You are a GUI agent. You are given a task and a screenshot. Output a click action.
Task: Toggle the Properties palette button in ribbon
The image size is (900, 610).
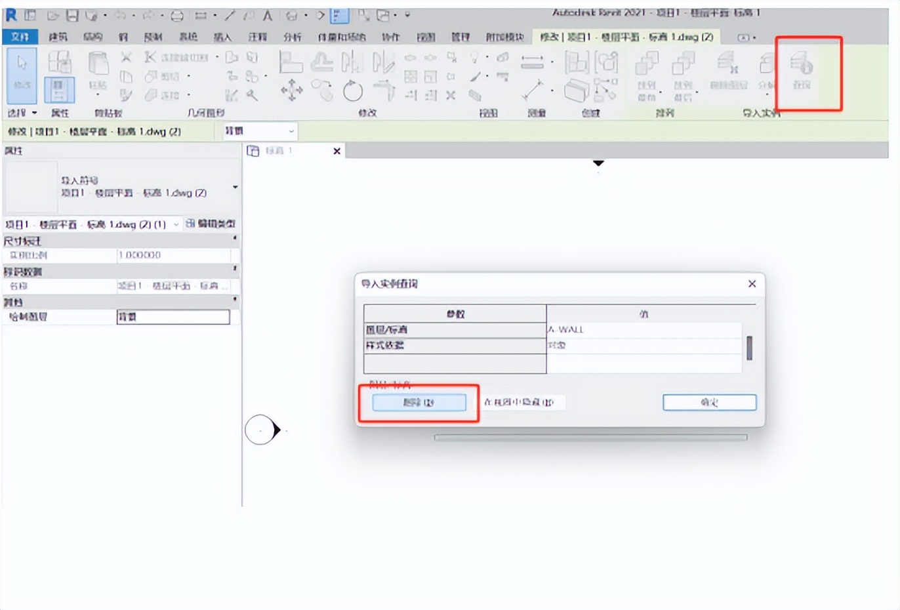pos(59,89)
